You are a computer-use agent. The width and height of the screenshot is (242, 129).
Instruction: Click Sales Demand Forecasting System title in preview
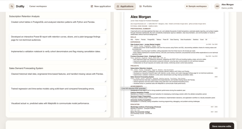click(x=142, y=77)
